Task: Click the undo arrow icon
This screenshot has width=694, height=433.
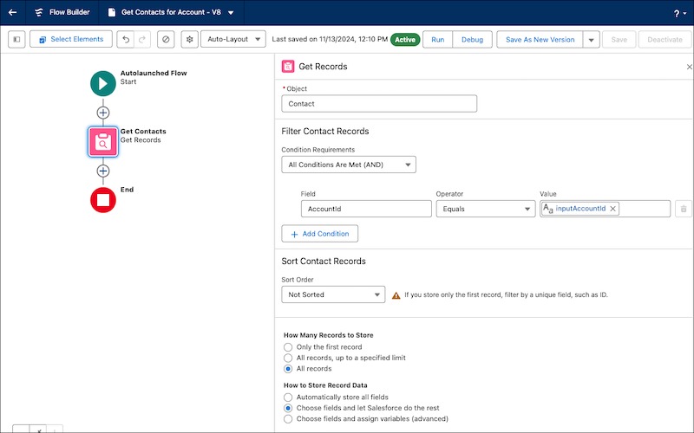Action: [x=126, y=39]
